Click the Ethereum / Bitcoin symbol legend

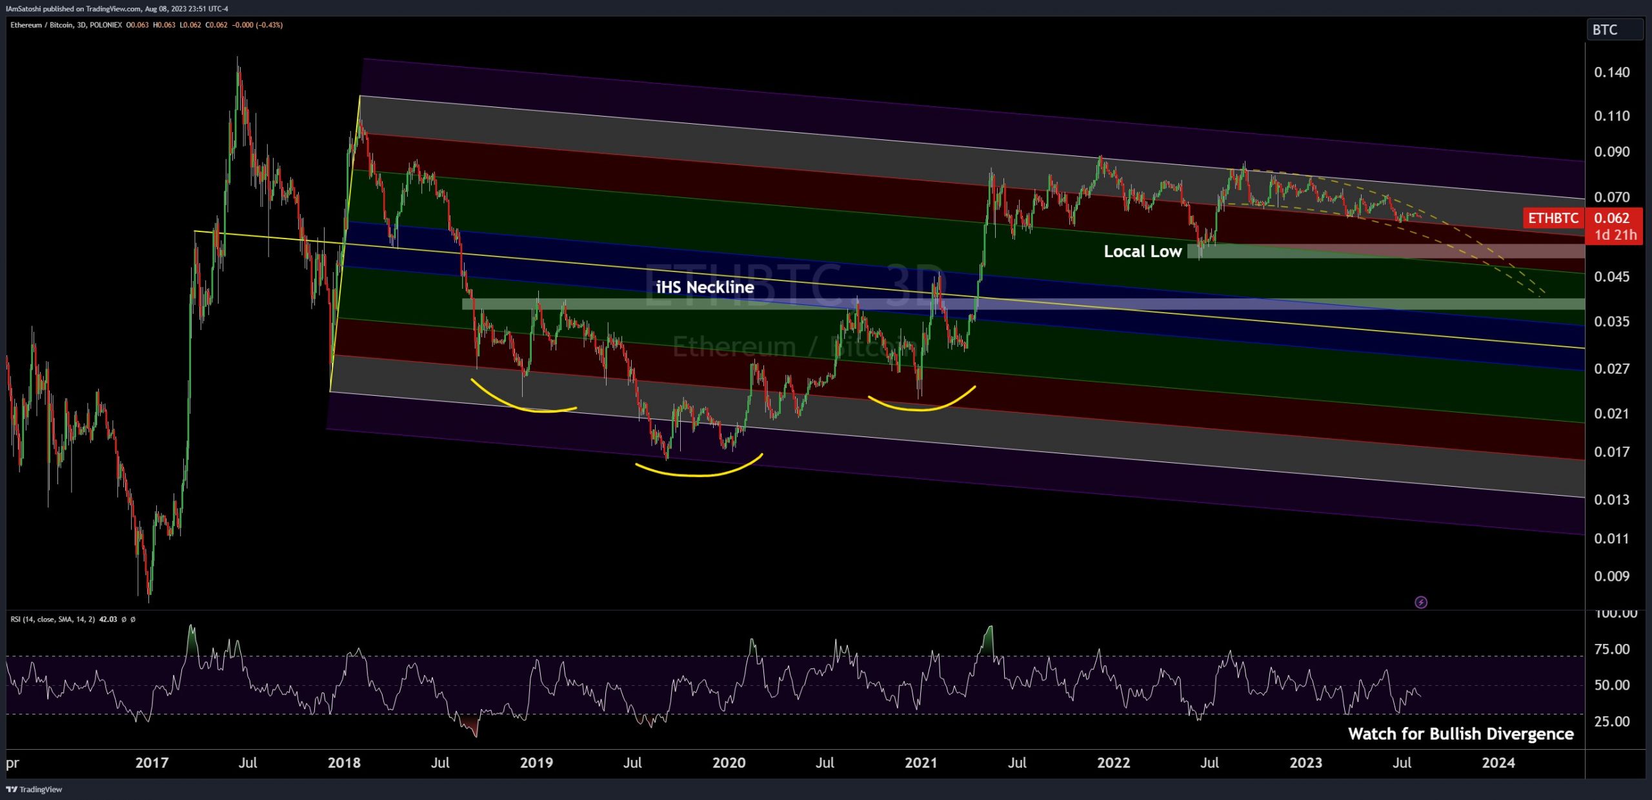[43, 25]
